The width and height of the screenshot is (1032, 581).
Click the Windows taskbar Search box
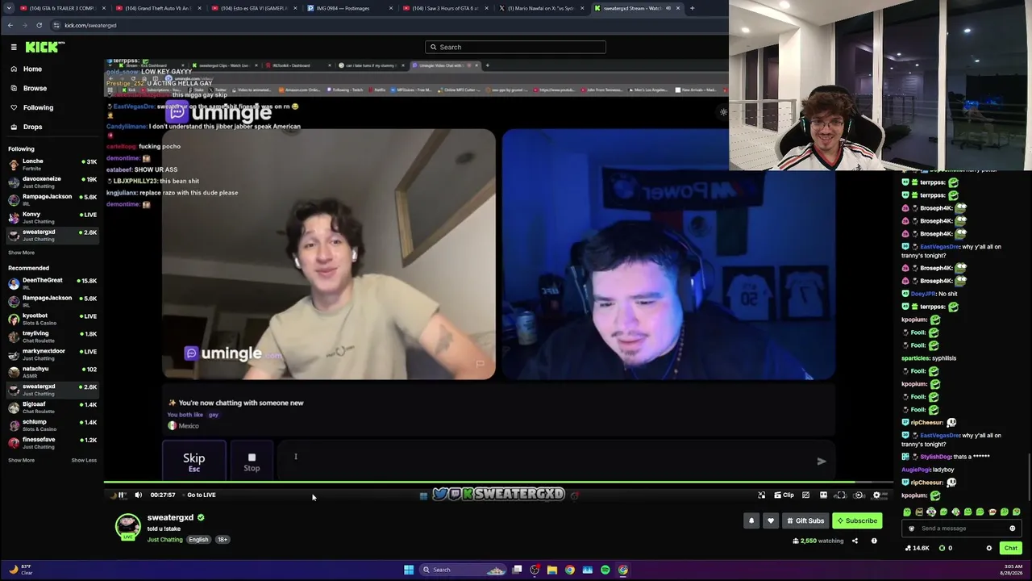click(463, 570)
